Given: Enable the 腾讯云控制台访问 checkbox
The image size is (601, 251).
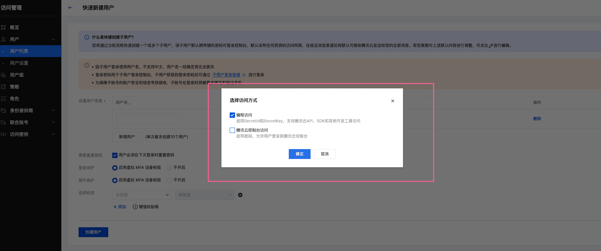Looking at the screenshot, I should [x=232, y=130].
